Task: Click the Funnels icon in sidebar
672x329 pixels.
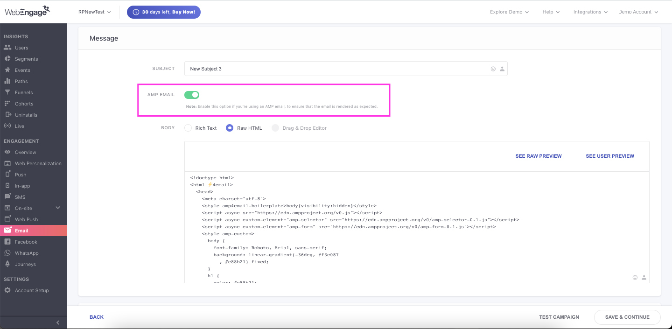Action: (7, 92)
